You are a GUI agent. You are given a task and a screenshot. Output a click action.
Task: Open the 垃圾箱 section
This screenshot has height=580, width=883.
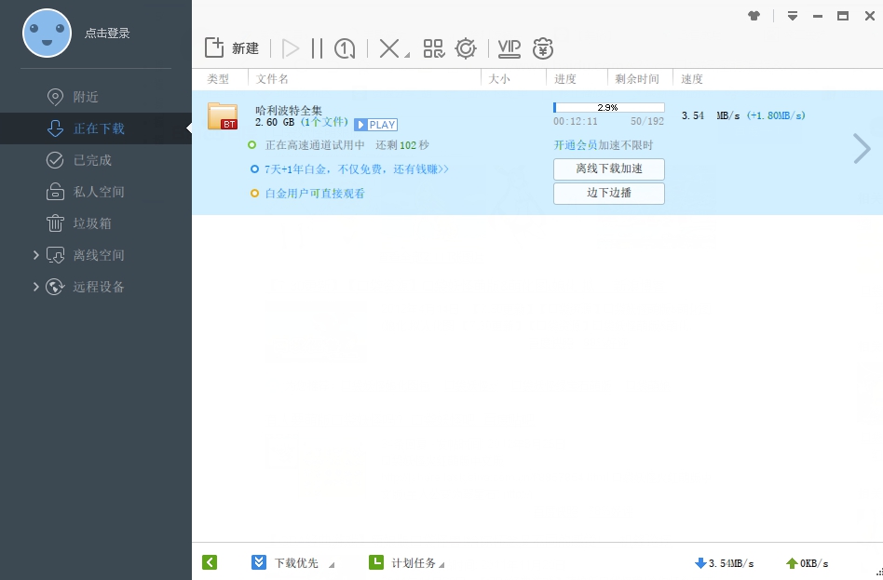(x=98, y=223)
